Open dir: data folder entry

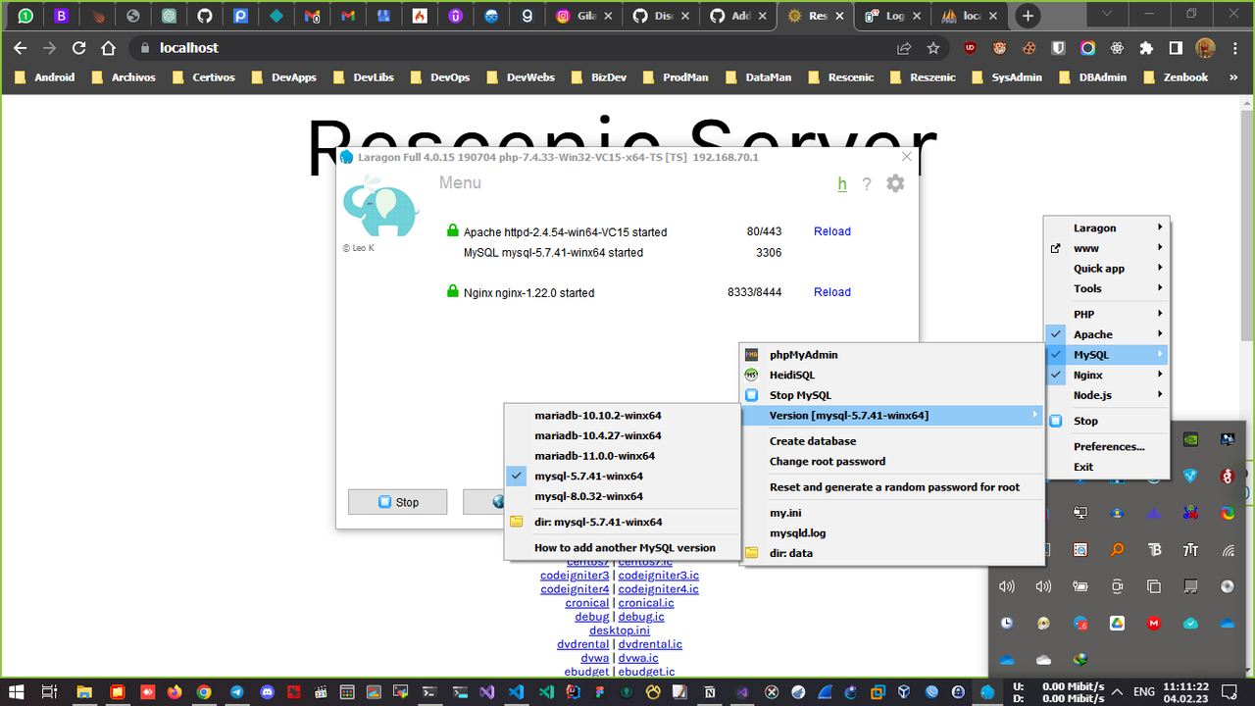point(890,553)
